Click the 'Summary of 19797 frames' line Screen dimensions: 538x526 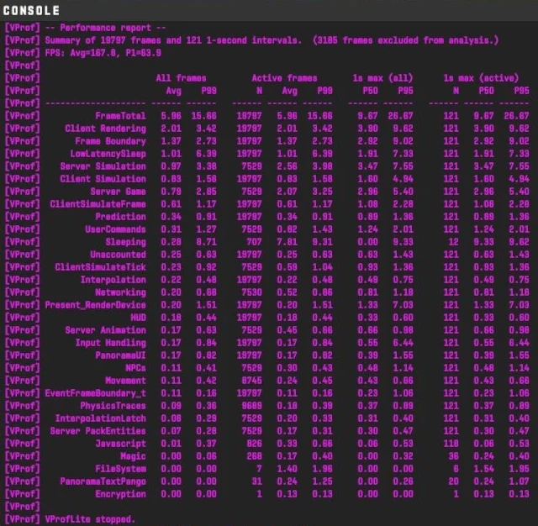click(x=272, y=40)
